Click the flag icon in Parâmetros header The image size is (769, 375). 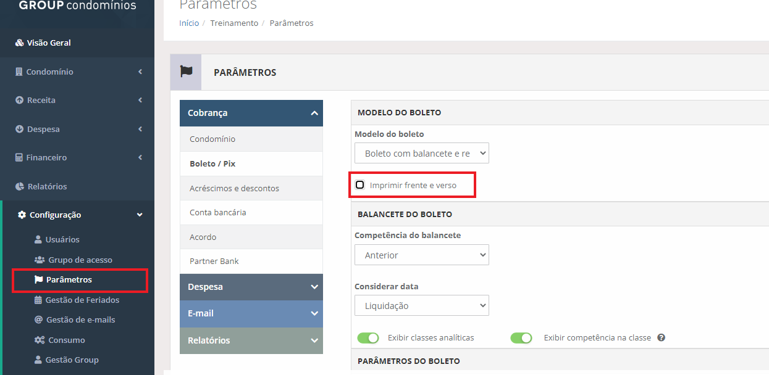pyautogui.click(x=186, y=72)
